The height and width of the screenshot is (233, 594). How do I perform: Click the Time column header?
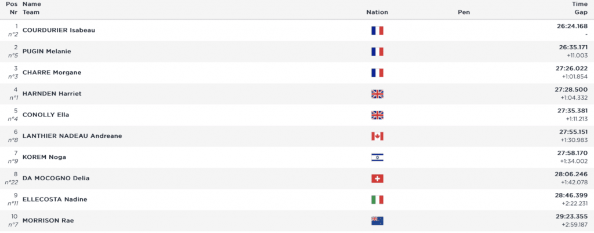click(580, 4)
